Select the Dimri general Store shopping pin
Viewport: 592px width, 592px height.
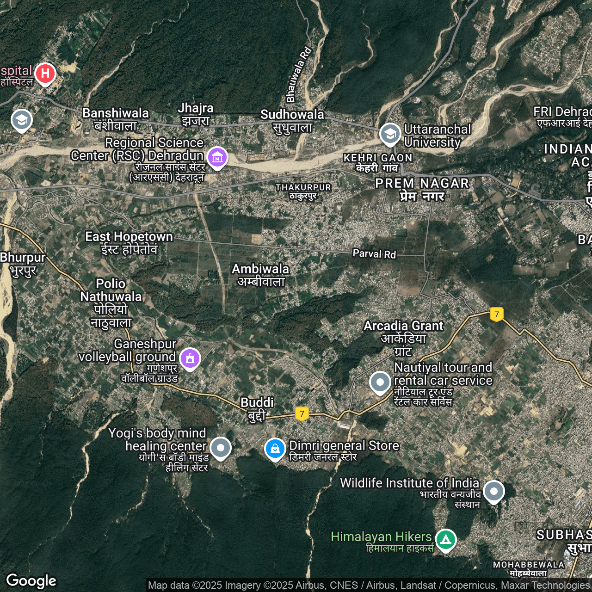pyautogui.click(x=275, y=449)
